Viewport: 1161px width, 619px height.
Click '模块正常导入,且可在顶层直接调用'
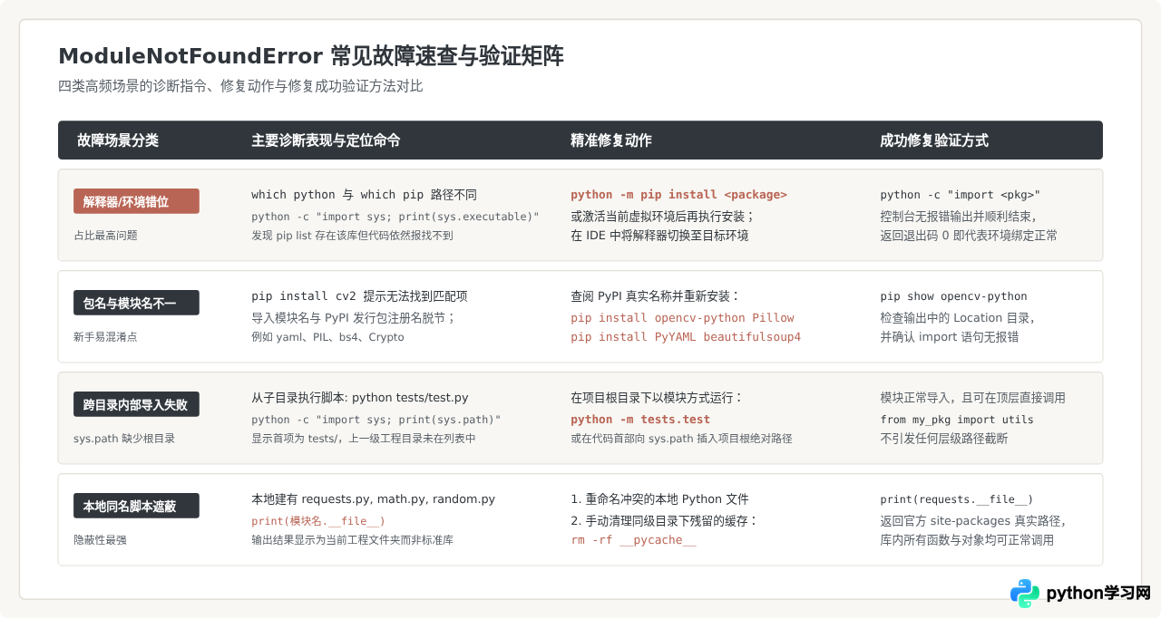point(972,398)
